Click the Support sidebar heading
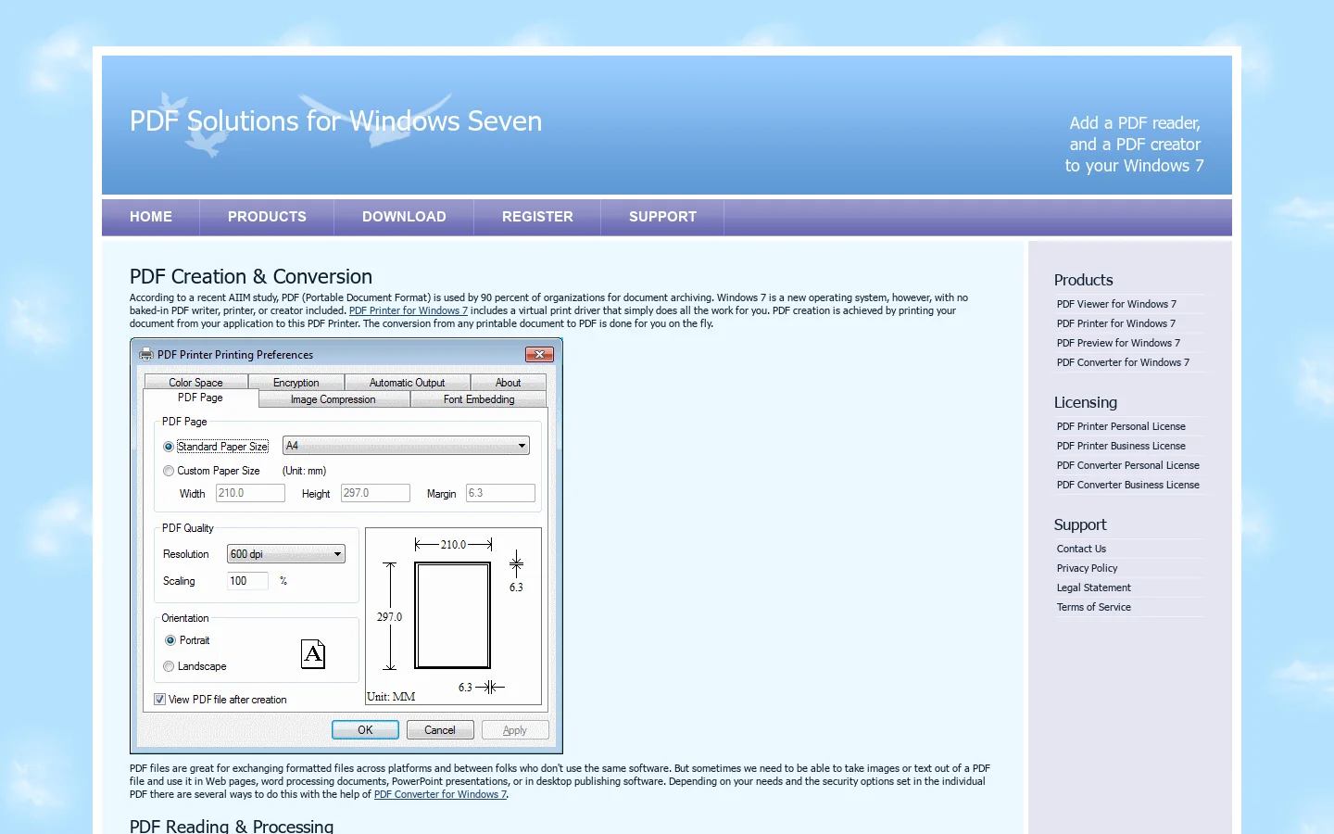 1080,524
